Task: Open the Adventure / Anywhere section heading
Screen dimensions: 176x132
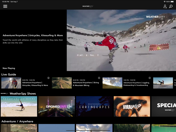Action: coord(17,121)
